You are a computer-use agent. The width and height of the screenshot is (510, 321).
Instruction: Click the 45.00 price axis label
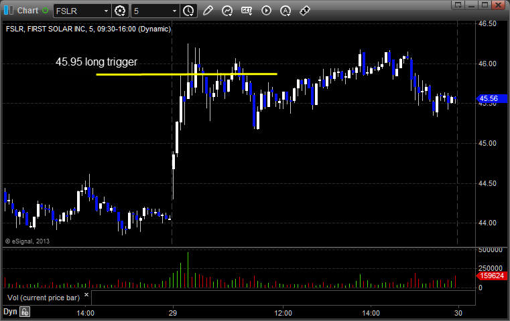click(x=487, y=143)
